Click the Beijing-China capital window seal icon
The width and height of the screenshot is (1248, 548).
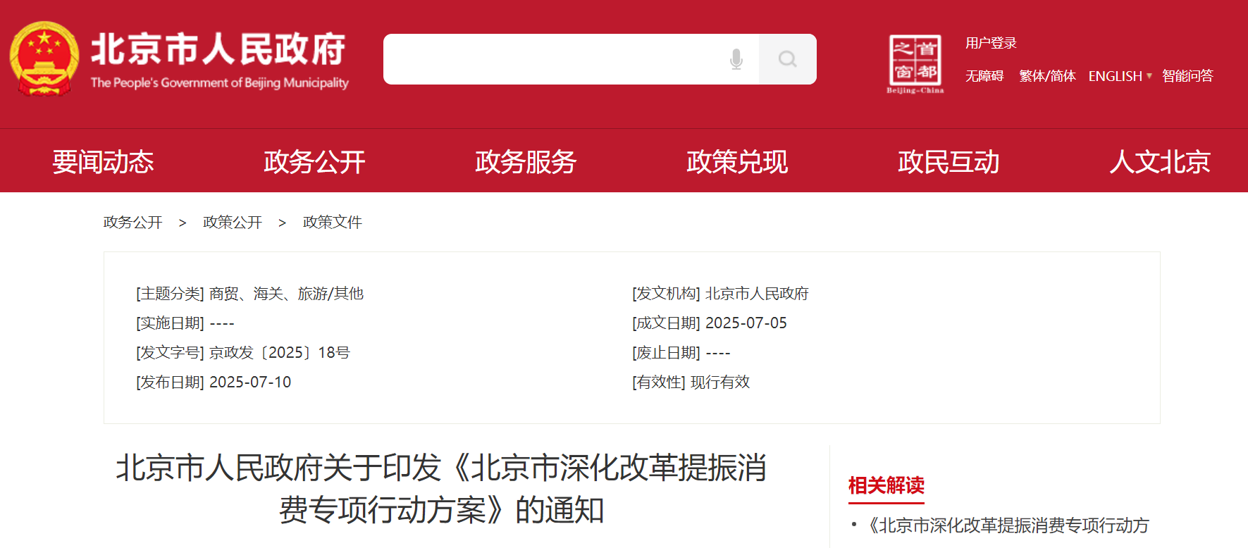pos(915,63)
